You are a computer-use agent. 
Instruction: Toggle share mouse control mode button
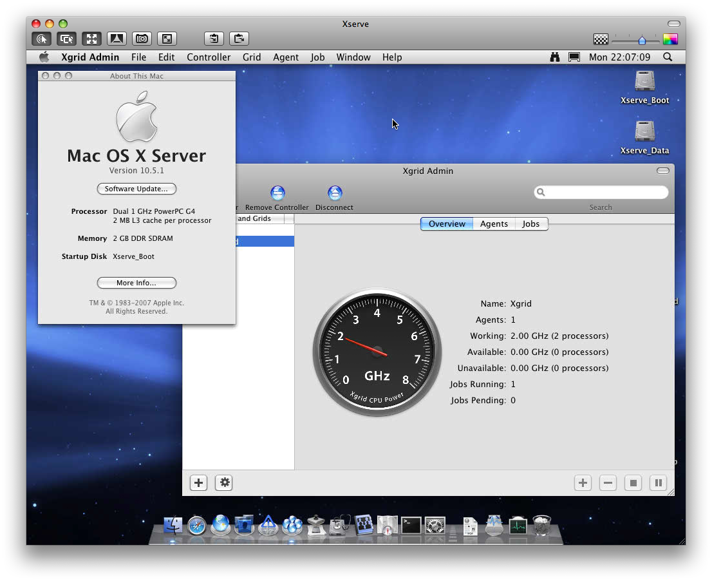coord(66,39)
